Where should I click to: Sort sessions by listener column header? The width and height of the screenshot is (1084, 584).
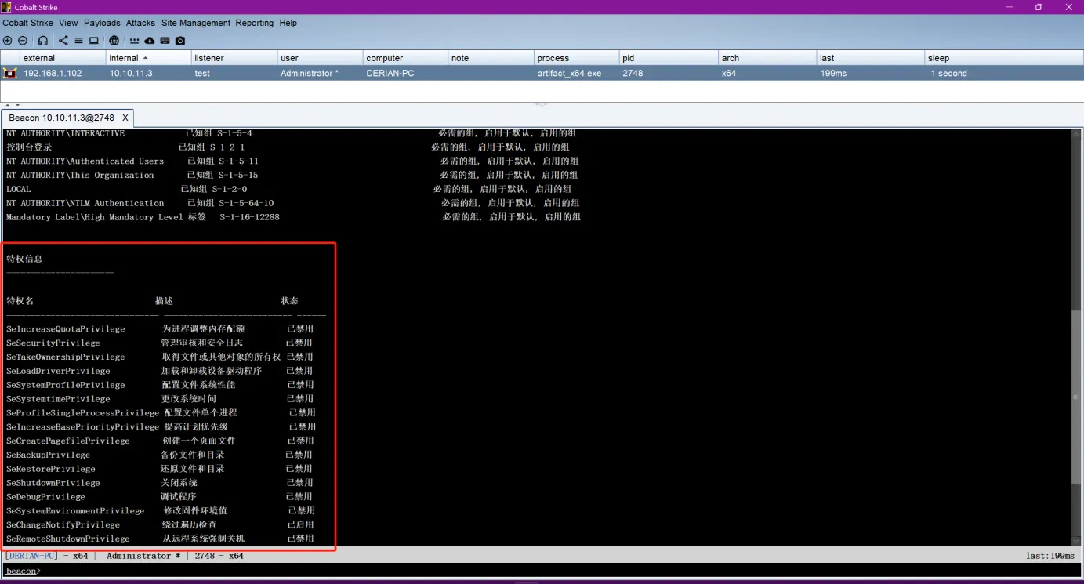pos(234,58)
